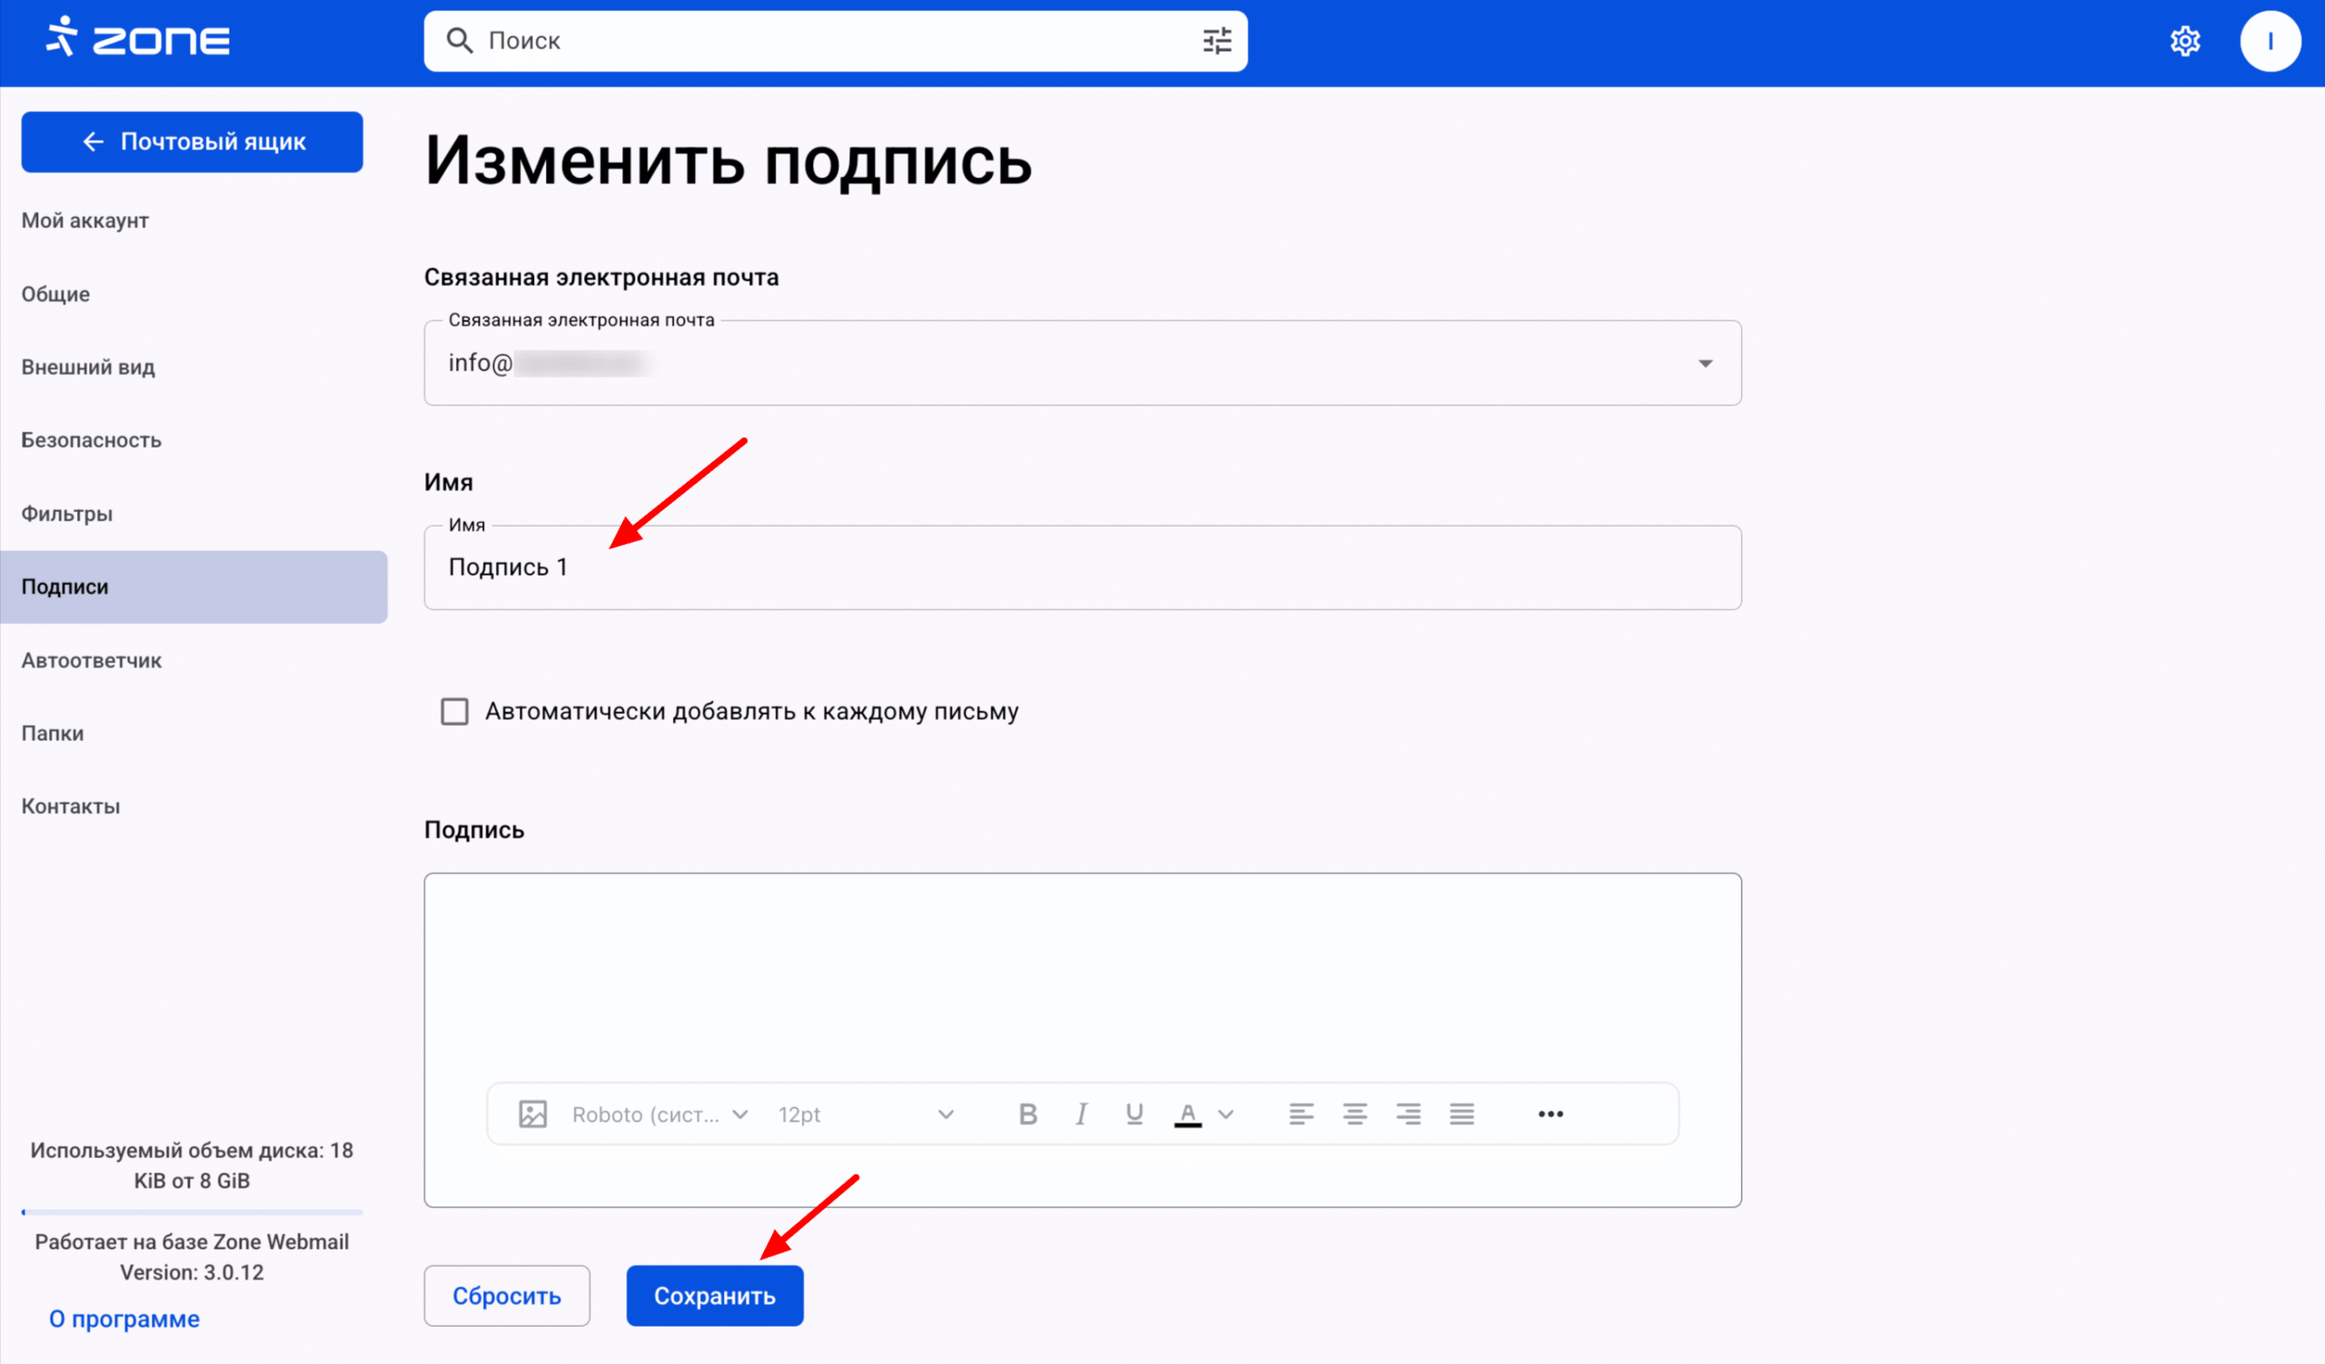Align signature text to the right
This screenshot has height=1364, width=2325.
1408,1114
